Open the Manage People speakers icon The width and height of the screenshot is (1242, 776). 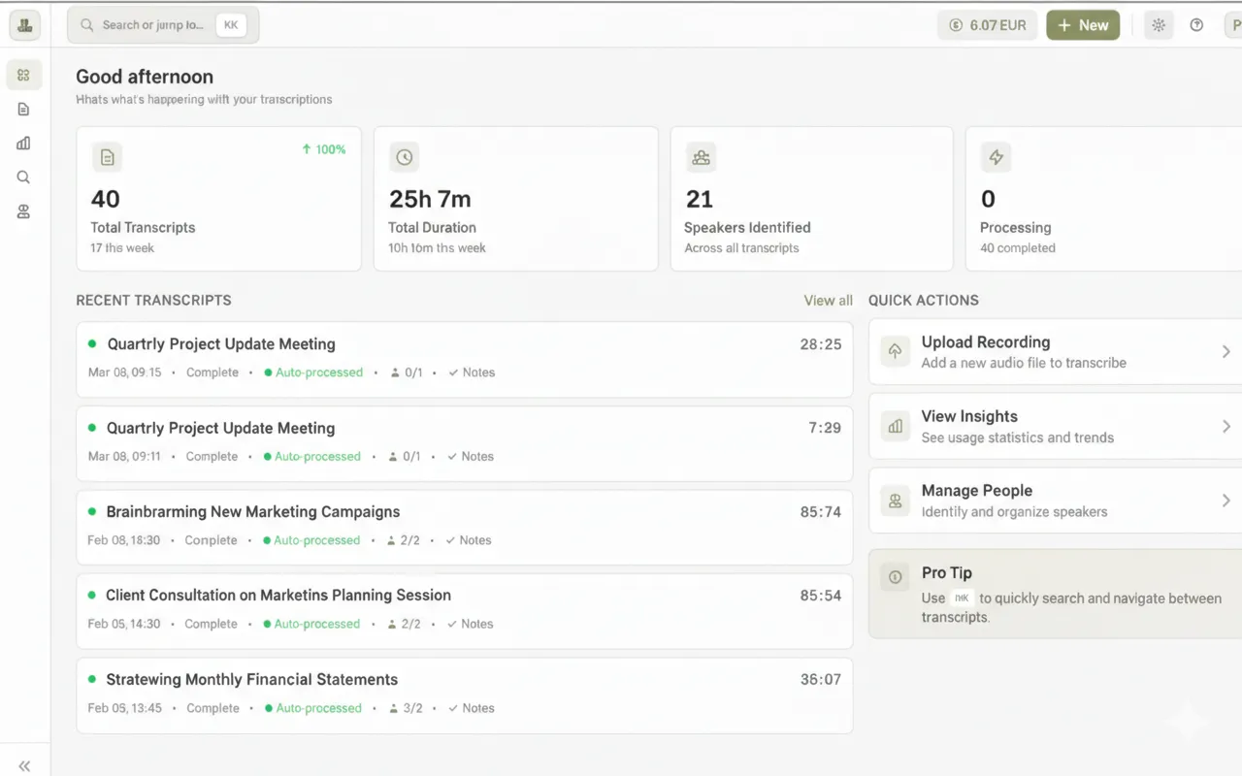click(894, 501)
